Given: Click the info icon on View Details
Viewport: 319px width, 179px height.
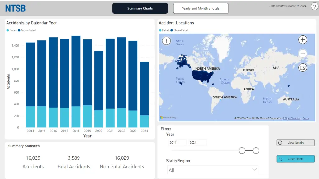Looking at the screenshot, I should 280,143.
